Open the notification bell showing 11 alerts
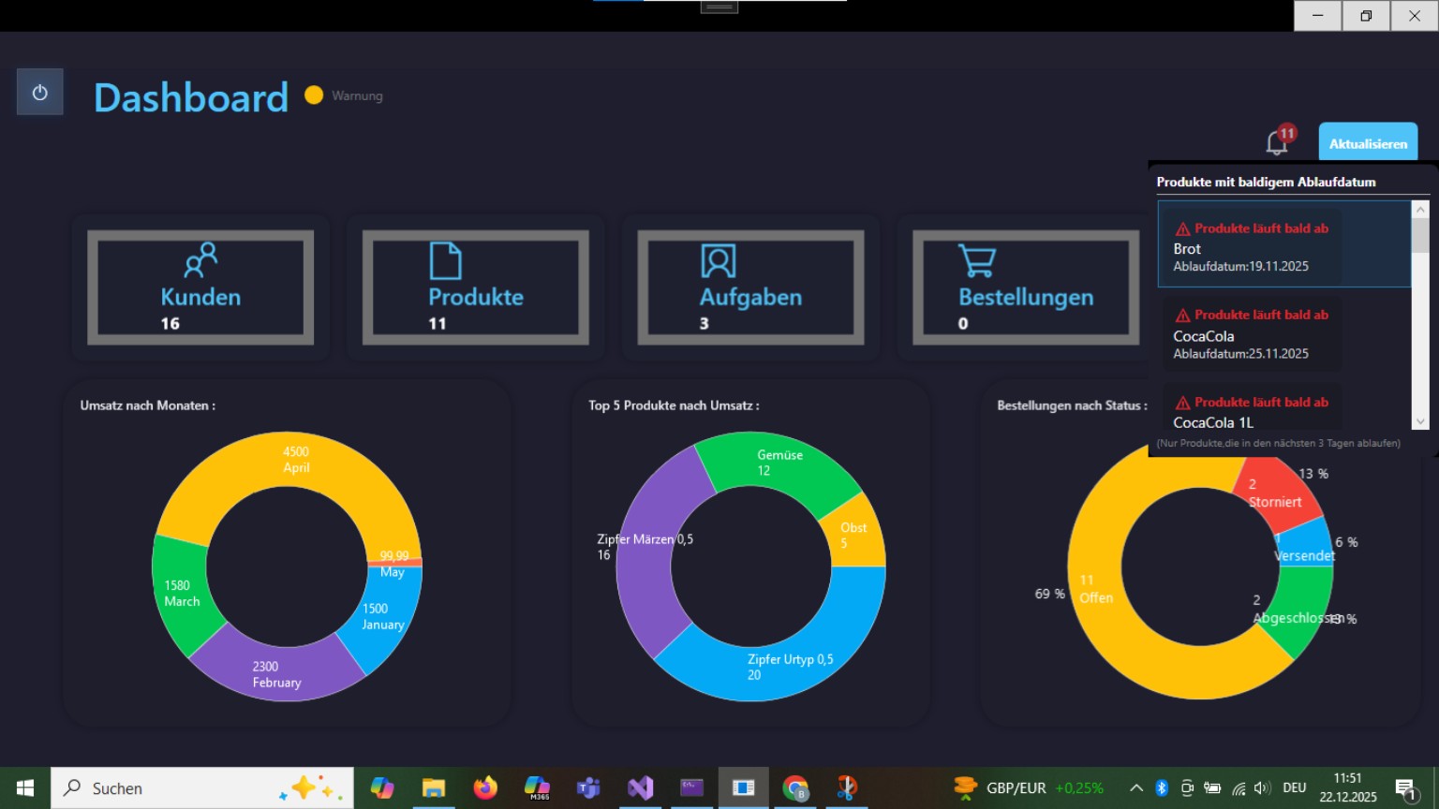 point(1275,142)
